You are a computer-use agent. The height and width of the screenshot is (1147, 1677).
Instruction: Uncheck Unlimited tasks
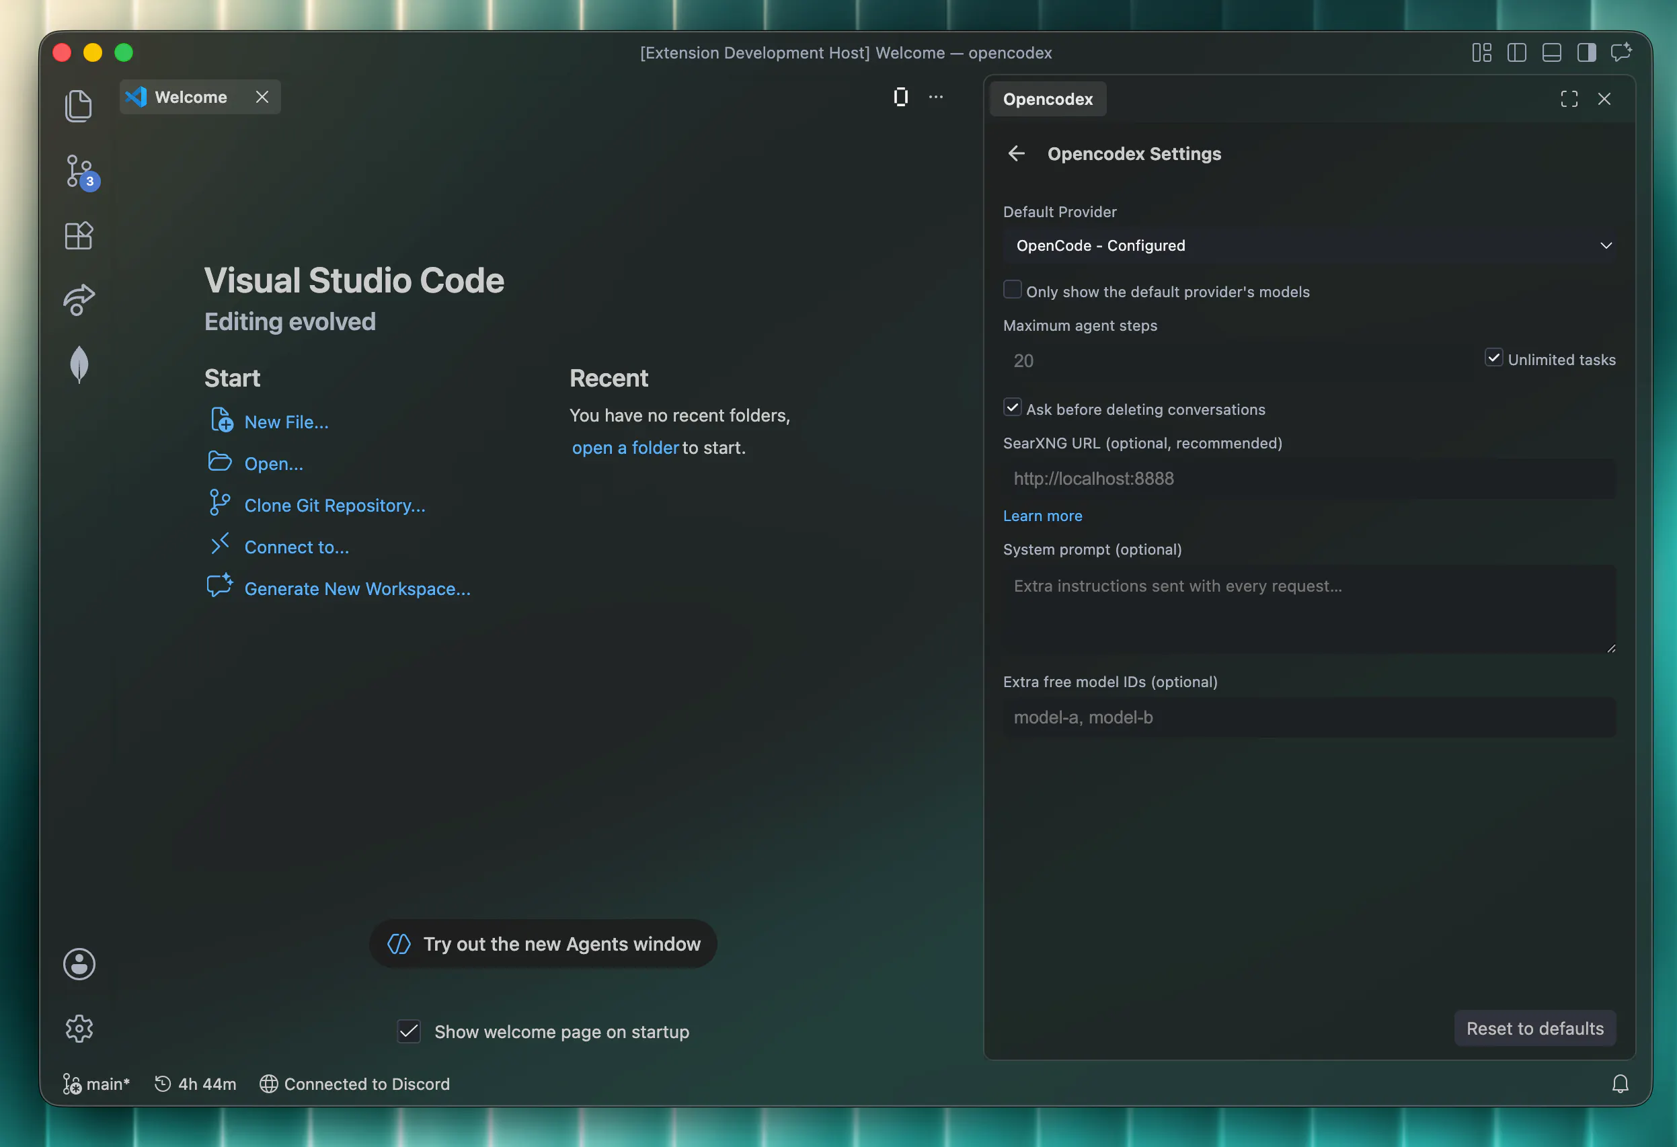[x=1493, y=357]
